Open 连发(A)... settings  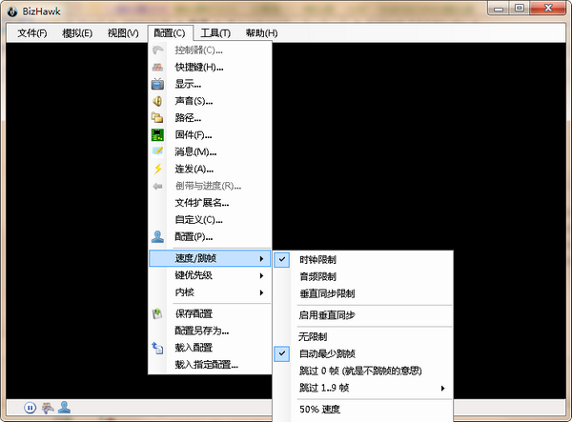point(210,169)
